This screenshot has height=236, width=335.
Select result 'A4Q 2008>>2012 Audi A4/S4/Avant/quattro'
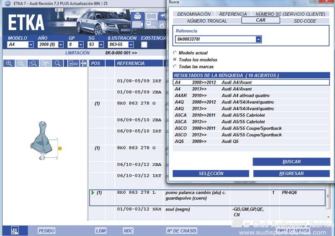(x=251, y=102)
